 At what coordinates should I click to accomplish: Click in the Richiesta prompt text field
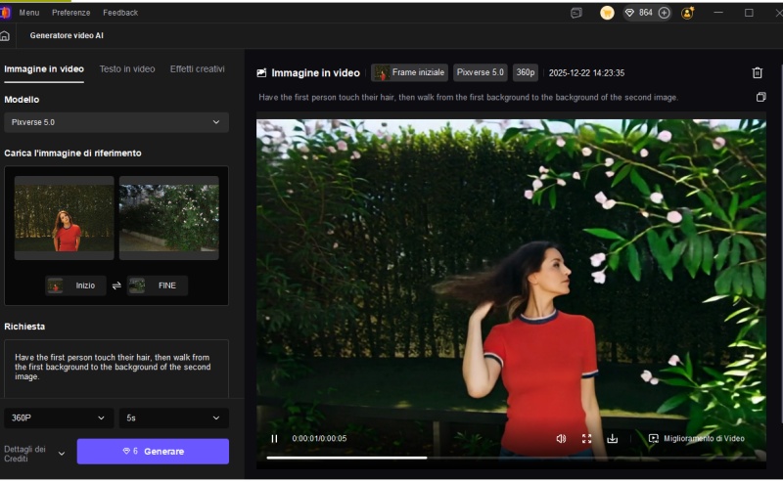click(x=116, y=369)
